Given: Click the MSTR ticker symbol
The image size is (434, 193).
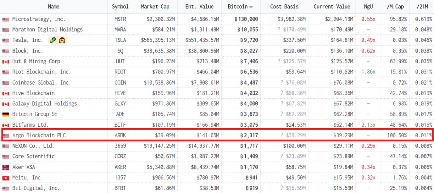Looking at the screenshot, I should 120,19.
